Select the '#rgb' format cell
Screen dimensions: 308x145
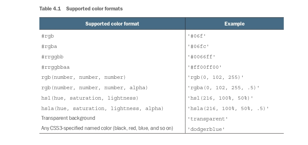click(48, 36)
